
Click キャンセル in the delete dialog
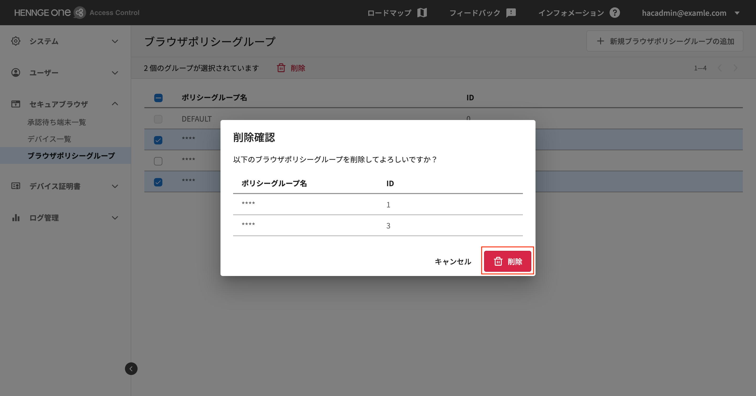453,261
